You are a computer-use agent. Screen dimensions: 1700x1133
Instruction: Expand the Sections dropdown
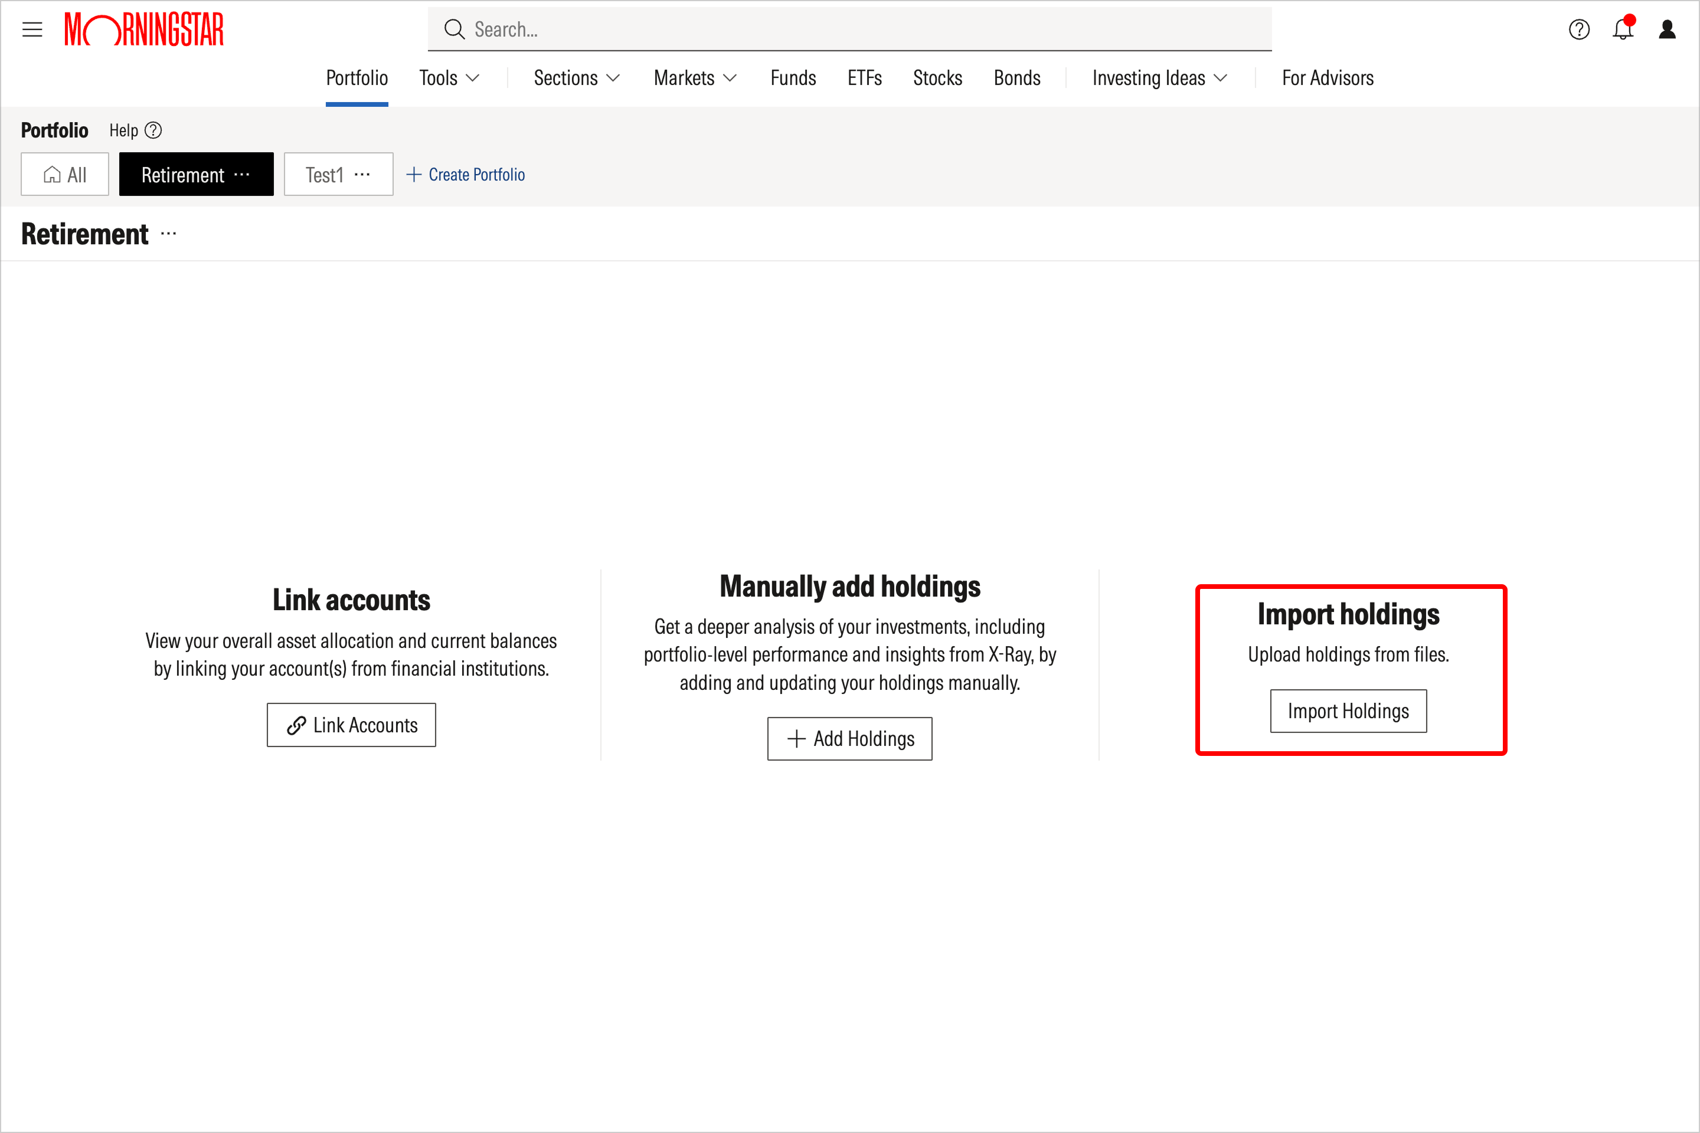tap(577, 78)
